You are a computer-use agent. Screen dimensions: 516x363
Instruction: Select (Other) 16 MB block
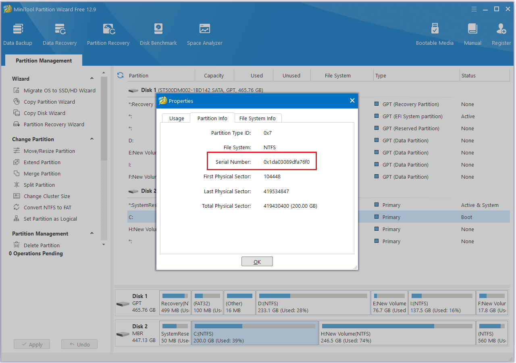click(x=239, y=302)
